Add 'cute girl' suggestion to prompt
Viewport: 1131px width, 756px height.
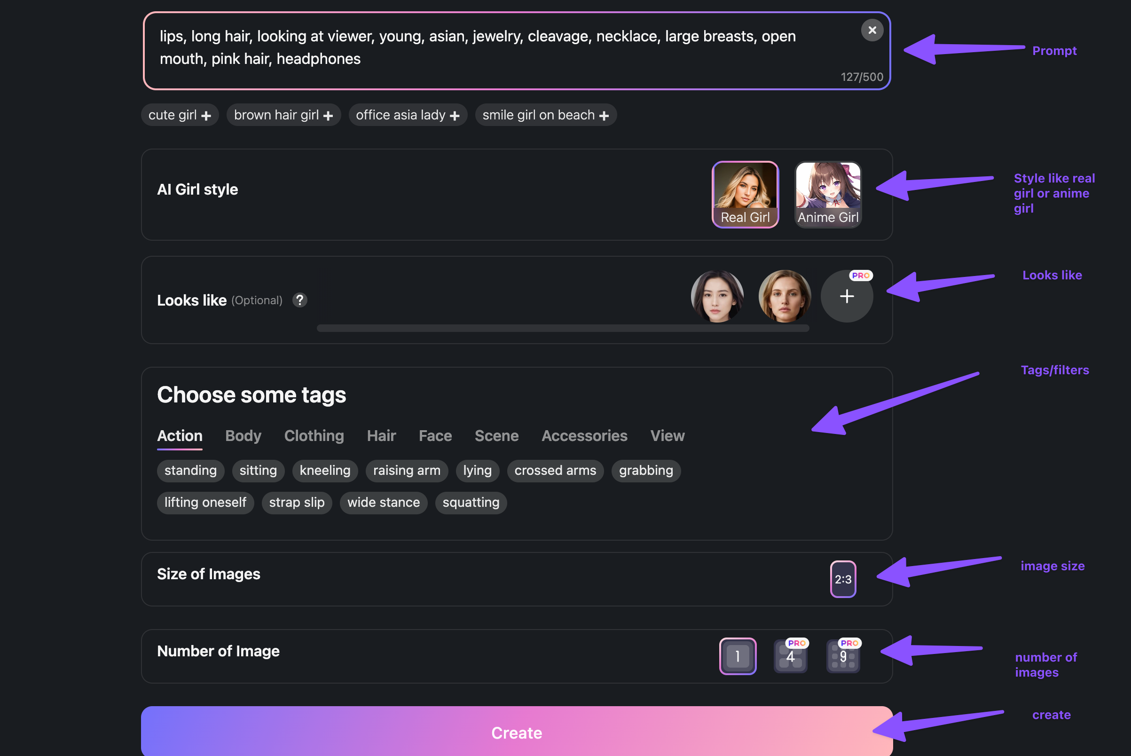180,115
